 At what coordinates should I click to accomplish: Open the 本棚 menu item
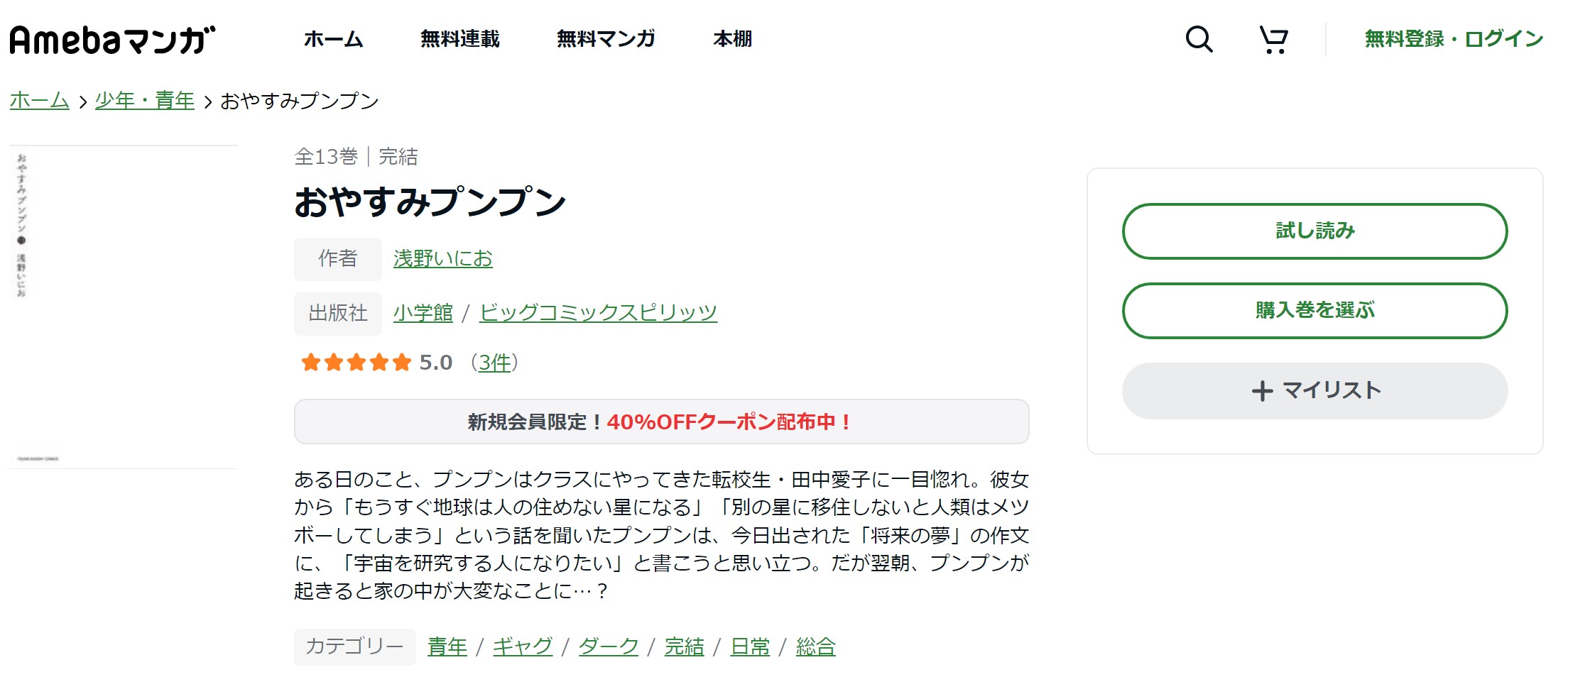[x=732, y=39]
